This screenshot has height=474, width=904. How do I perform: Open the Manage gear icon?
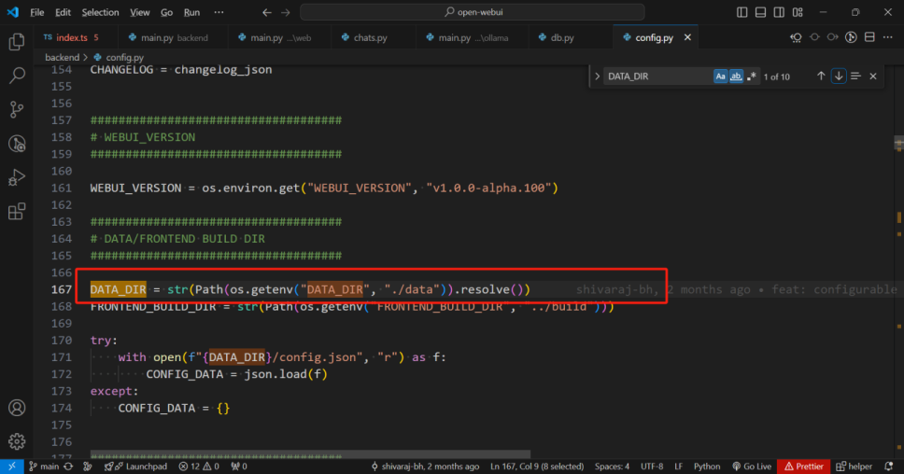pos(17,441)
